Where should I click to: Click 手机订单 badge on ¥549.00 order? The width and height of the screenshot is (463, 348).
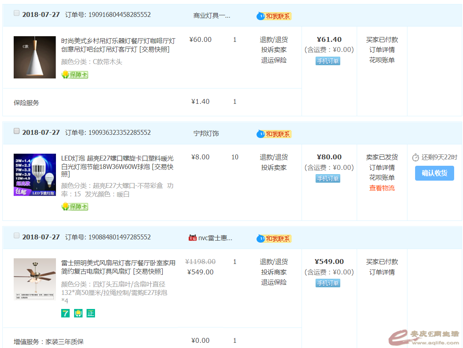328,283
